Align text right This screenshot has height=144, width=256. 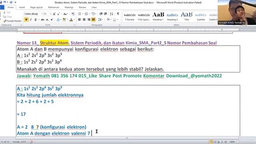click(x=89, y=20)
